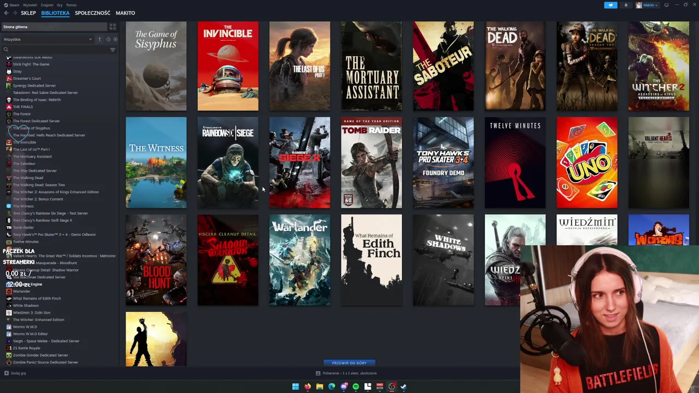
Task: Show recent games with clock icon
Action: pos(108,39)
